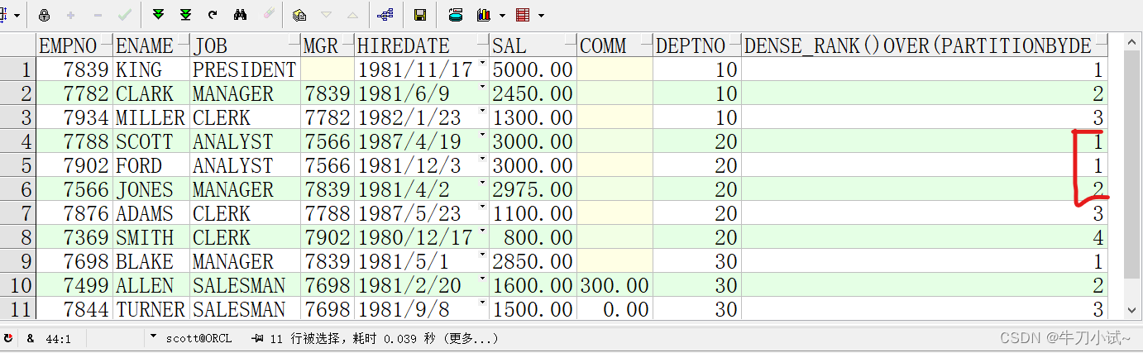Click the red grid report icon
The height and width of the screenshot is (353, 1143).
pos(523,15)
